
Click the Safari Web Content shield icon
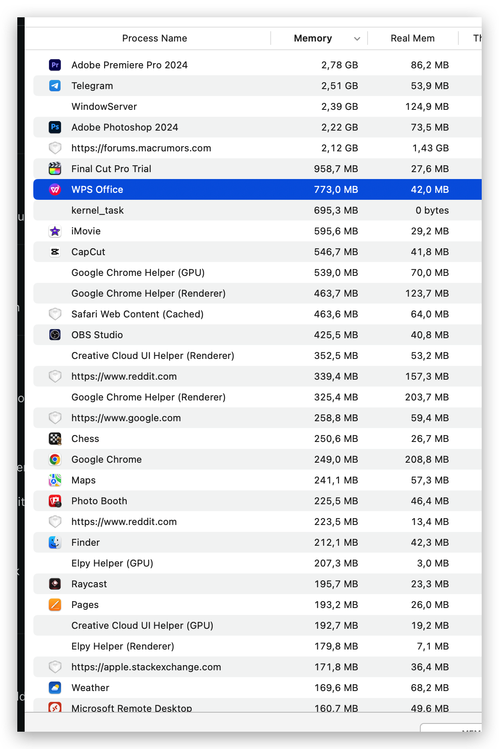pos(55,314)
